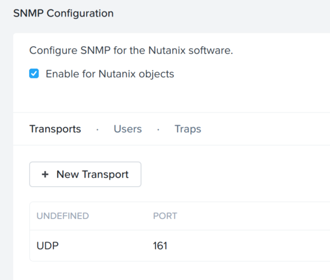Click the blue checkmark icon
This screenshot has width=330, height=280.
pos(34,74)
